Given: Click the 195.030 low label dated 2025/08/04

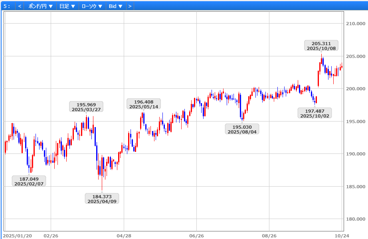Looking at the screenshot, I should click(242, 129).
